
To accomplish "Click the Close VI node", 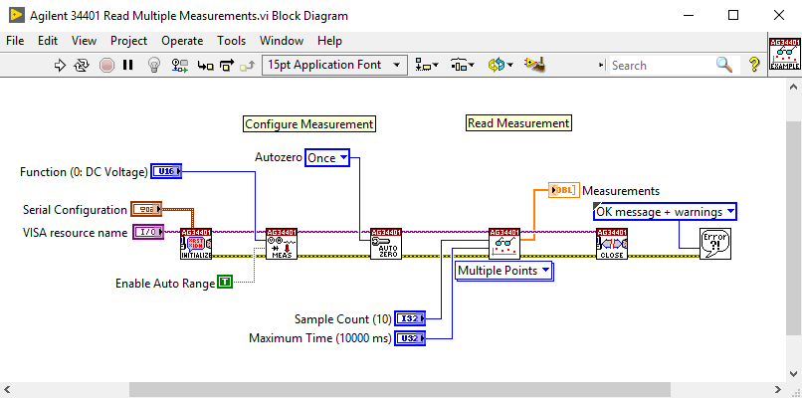I will pos(612,244).
